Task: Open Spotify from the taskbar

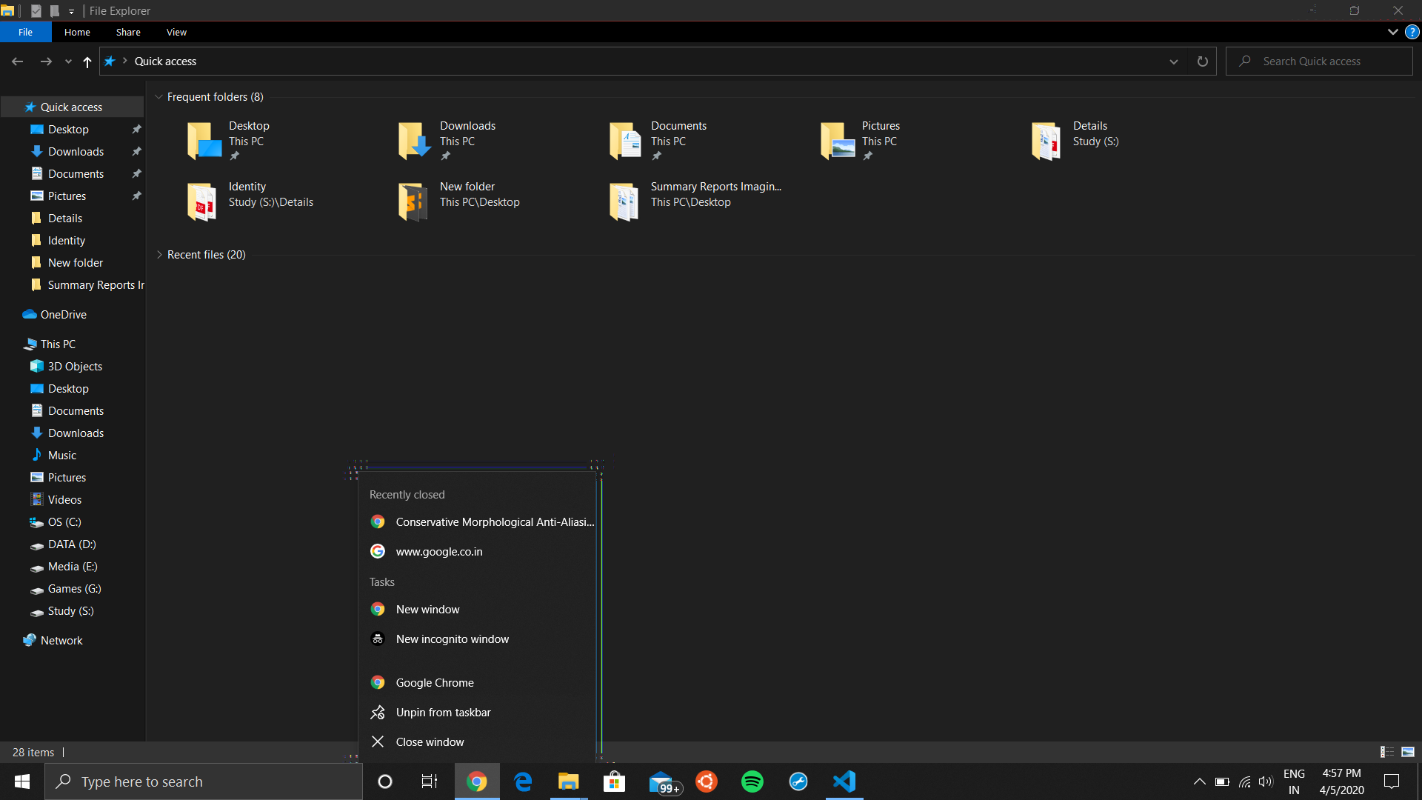Action: tap(752, 781)
